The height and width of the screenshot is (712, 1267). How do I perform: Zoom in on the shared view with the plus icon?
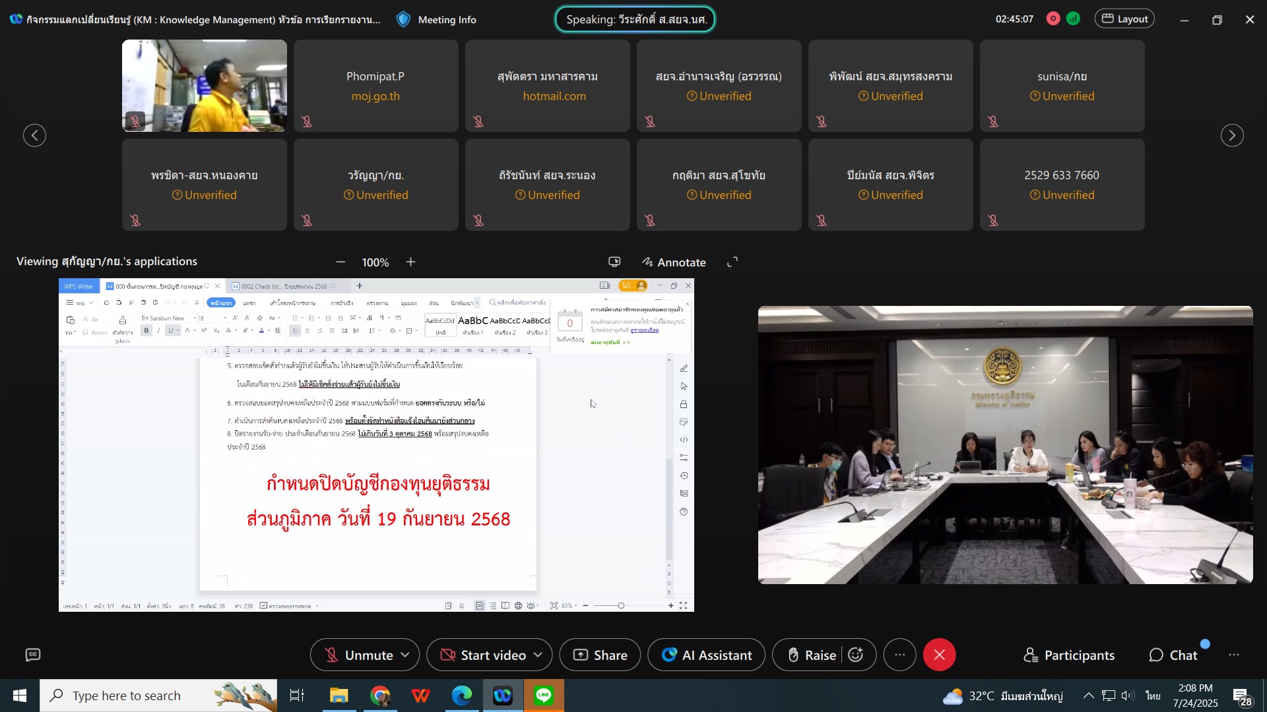410,262
